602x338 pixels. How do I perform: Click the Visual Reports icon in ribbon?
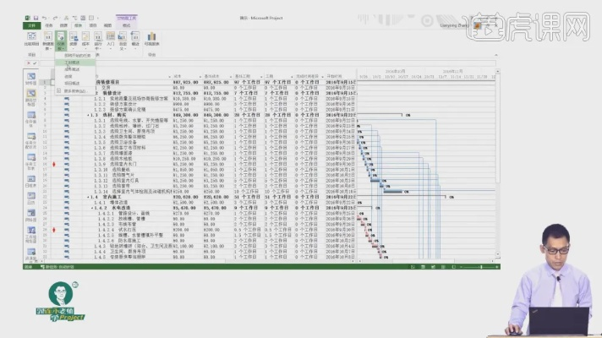click(x=151, y=40)
